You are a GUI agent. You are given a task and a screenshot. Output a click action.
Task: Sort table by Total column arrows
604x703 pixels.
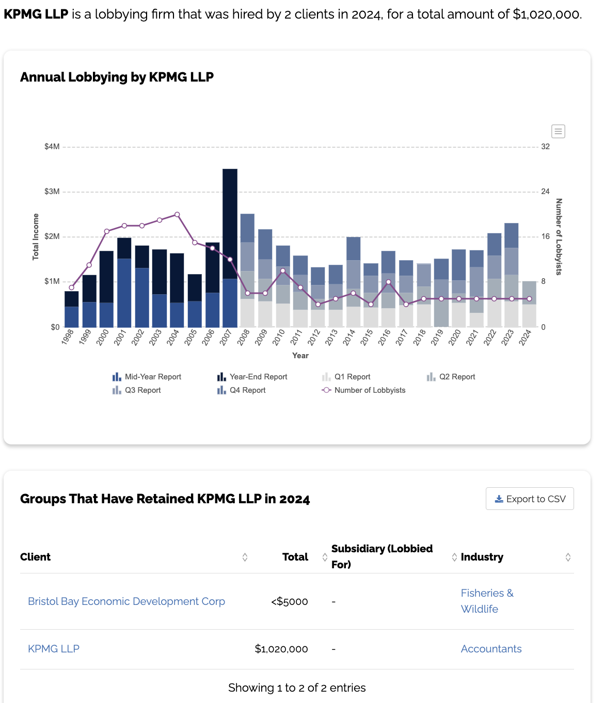(325, 557)
